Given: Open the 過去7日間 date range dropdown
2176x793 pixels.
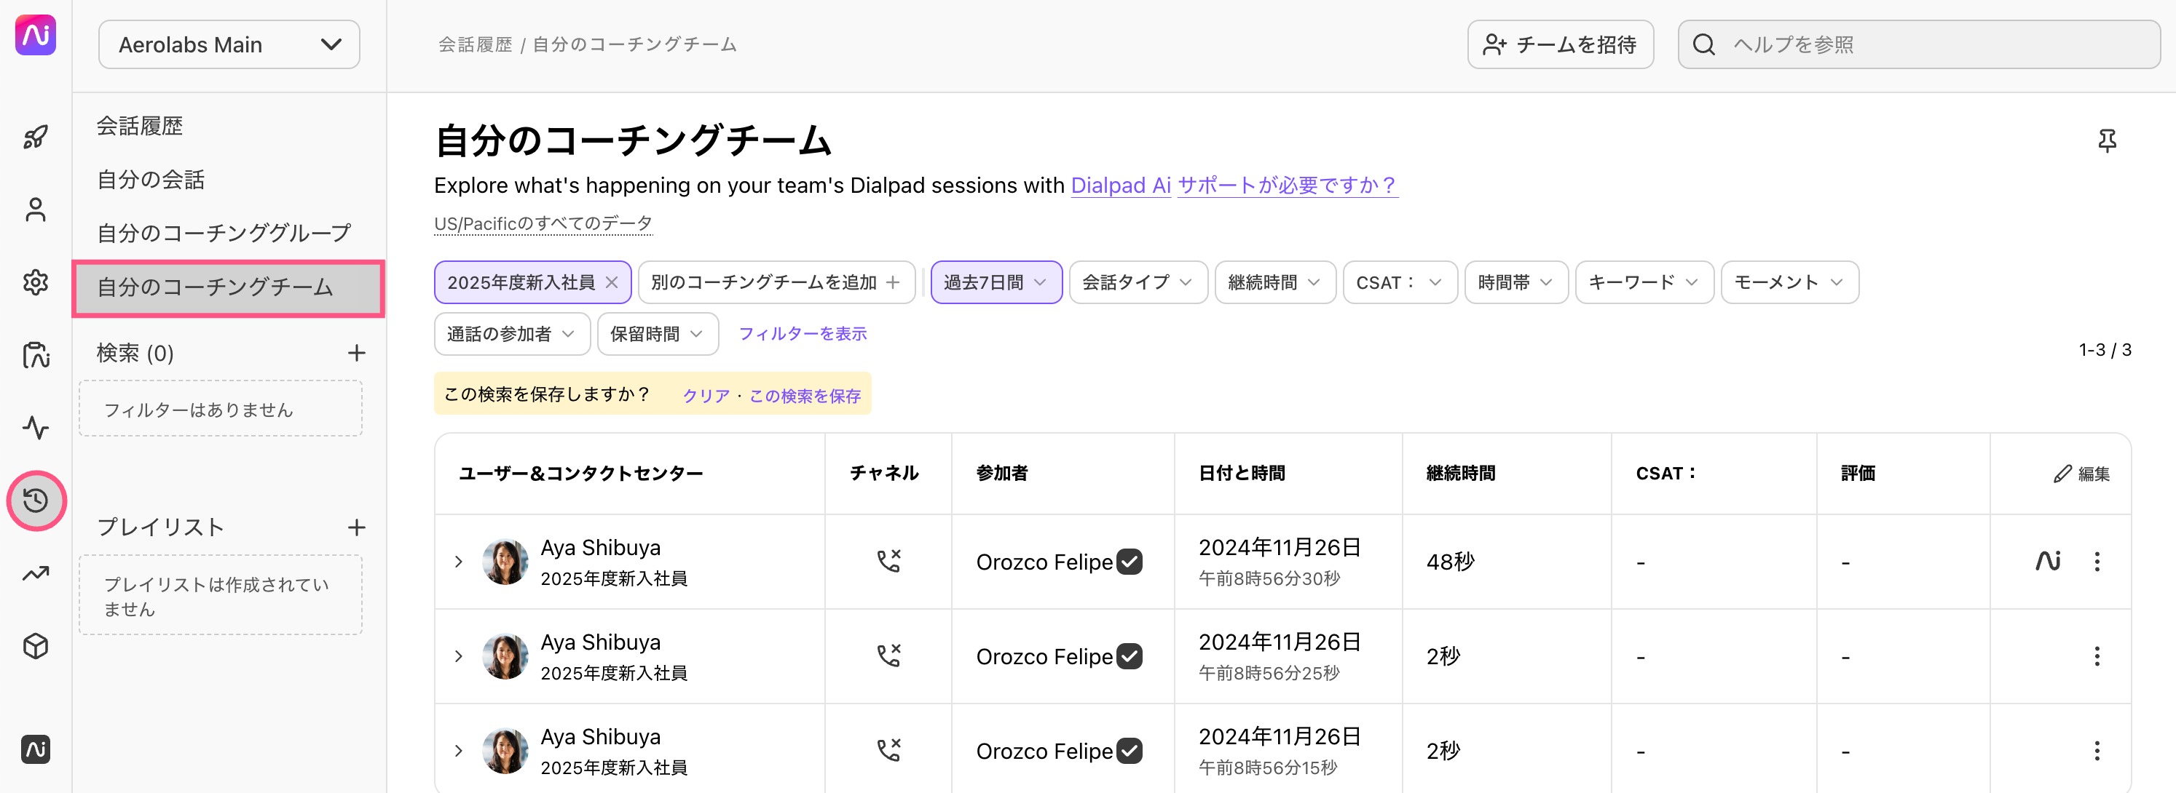Looking at the screenshot, I should (996, 282).
